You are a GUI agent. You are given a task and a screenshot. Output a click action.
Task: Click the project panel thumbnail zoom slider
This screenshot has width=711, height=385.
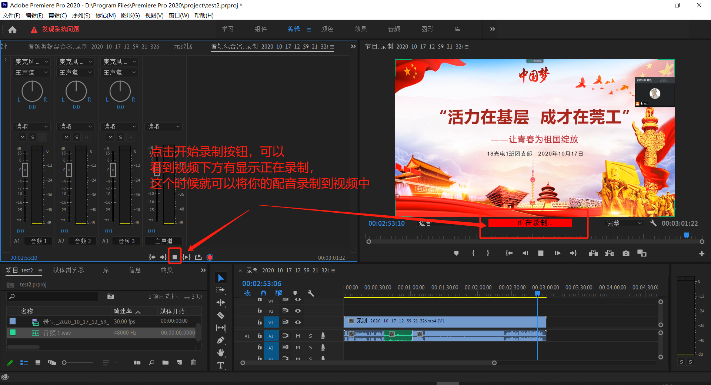64,362
